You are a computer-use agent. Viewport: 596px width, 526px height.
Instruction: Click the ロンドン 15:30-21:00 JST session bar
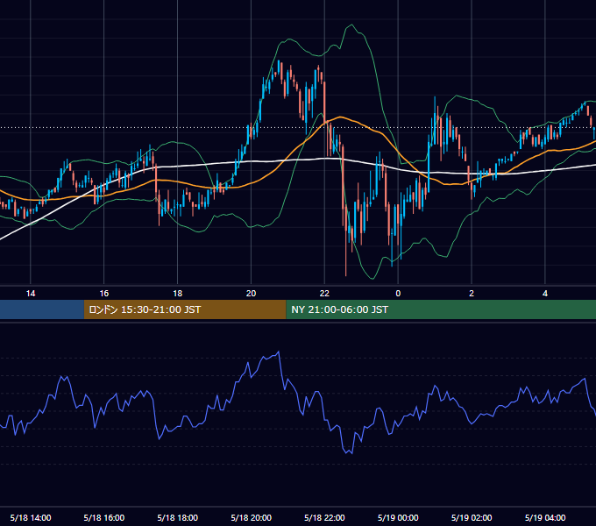click(x=185, y=309)
